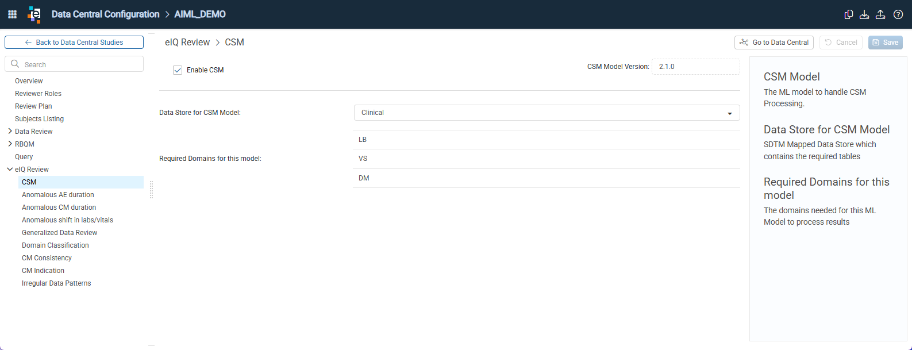Select Anomalous shift in labs/vitals
Viewport: 912px width, 350px height.
67,220
